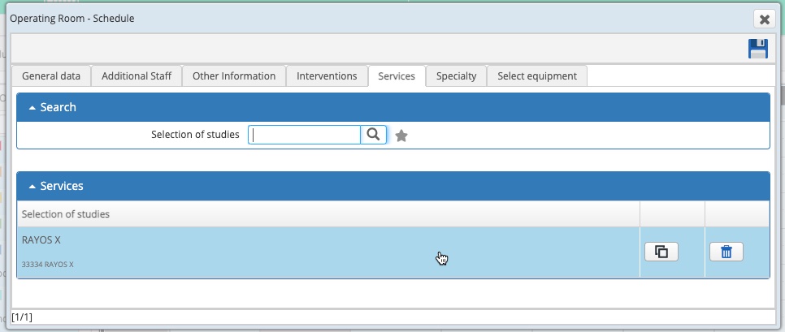Duplicate the RAYOS X service row
This screenshot has height=332, width=785.
tap(661, 252)
